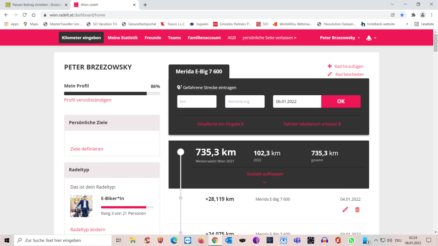Show more bookmarks with double chevron

pos(407,24)
